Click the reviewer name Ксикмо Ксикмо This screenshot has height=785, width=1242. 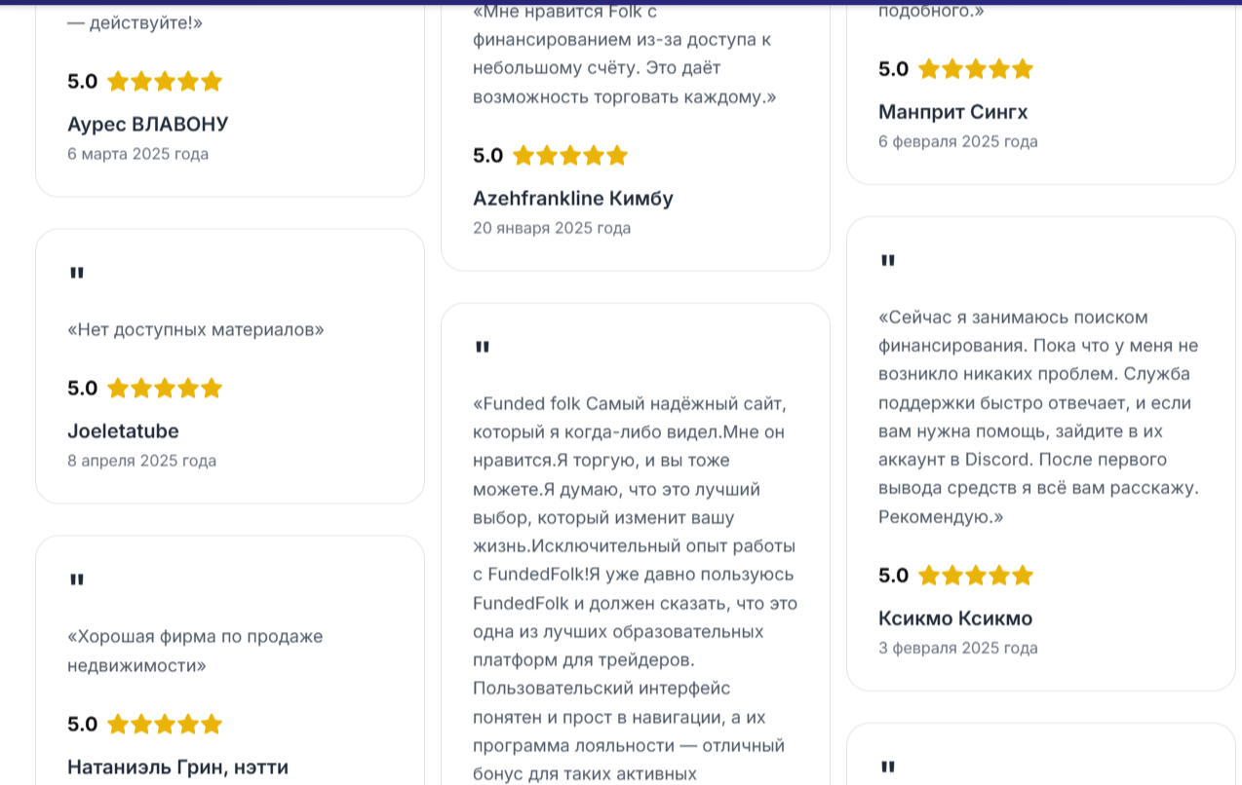coord(955,618)
